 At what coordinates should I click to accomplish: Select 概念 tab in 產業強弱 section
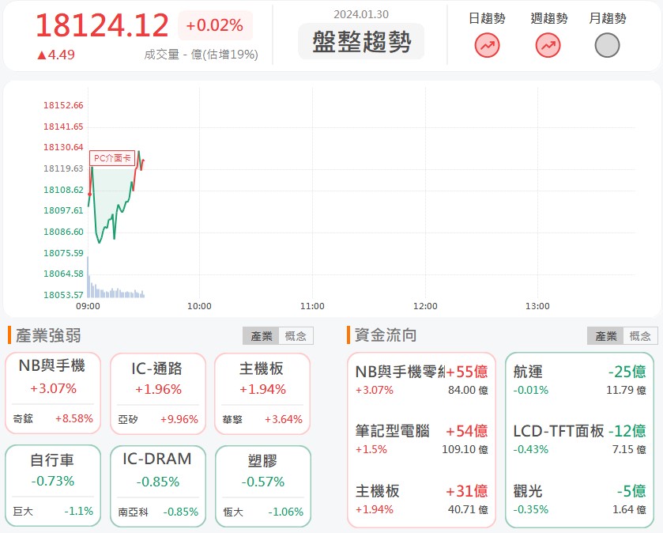tap(296, 336)
